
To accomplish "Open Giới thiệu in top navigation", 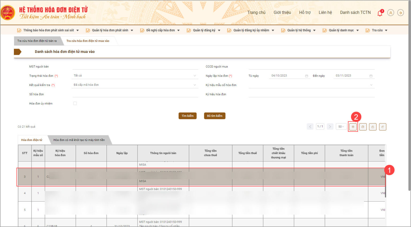I will click(282, 13).
